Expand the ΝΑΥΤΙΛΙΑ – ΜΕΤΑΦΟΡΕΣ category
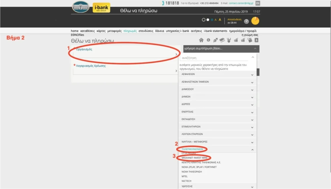 pyautogui.click(x=217, y=142)
